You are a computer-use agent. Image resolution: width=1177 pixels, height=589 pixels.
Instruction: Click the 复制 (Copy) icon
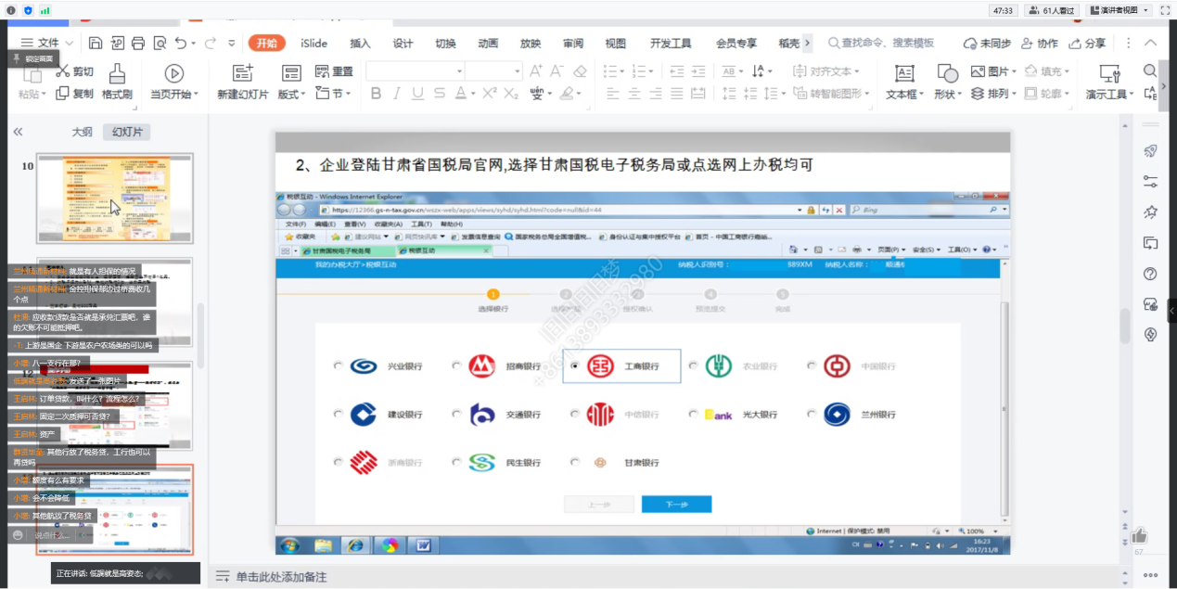tap(63, 93)
